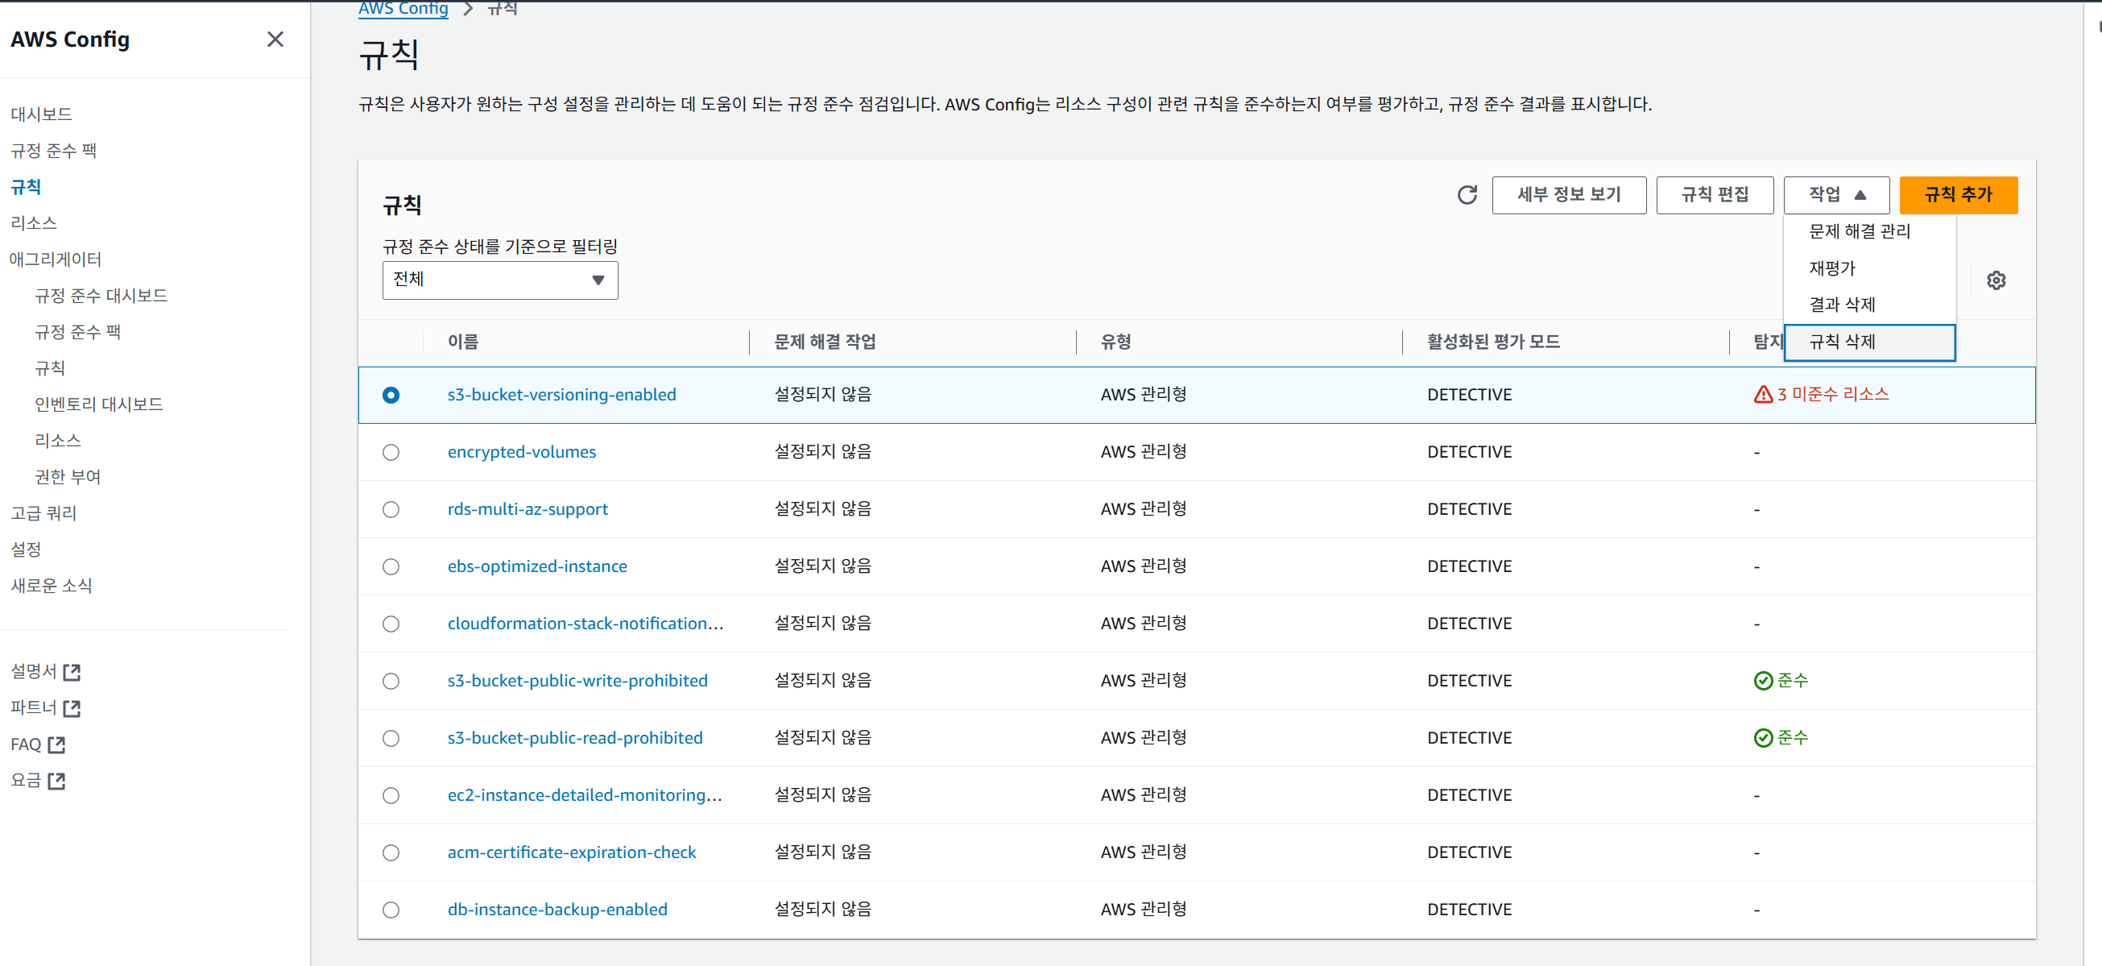The image size is (2102, 966).
Task: Click the 세부 정보 보기 button
Action: click(1568, 195)
